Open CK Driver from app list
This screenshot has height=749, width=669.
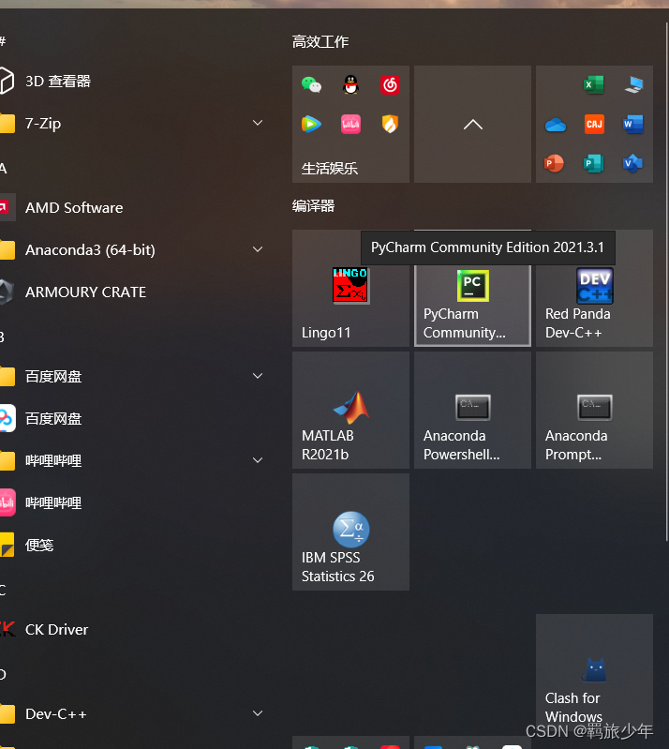click(x=134, y=630)
